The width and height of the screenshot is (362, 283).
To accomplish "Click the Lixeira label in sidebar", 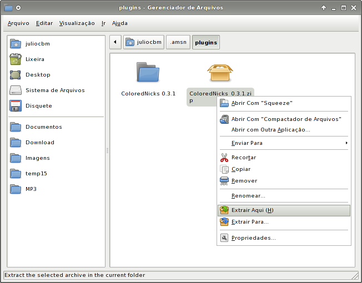I will pyautogui.click(x=35, y=59).
